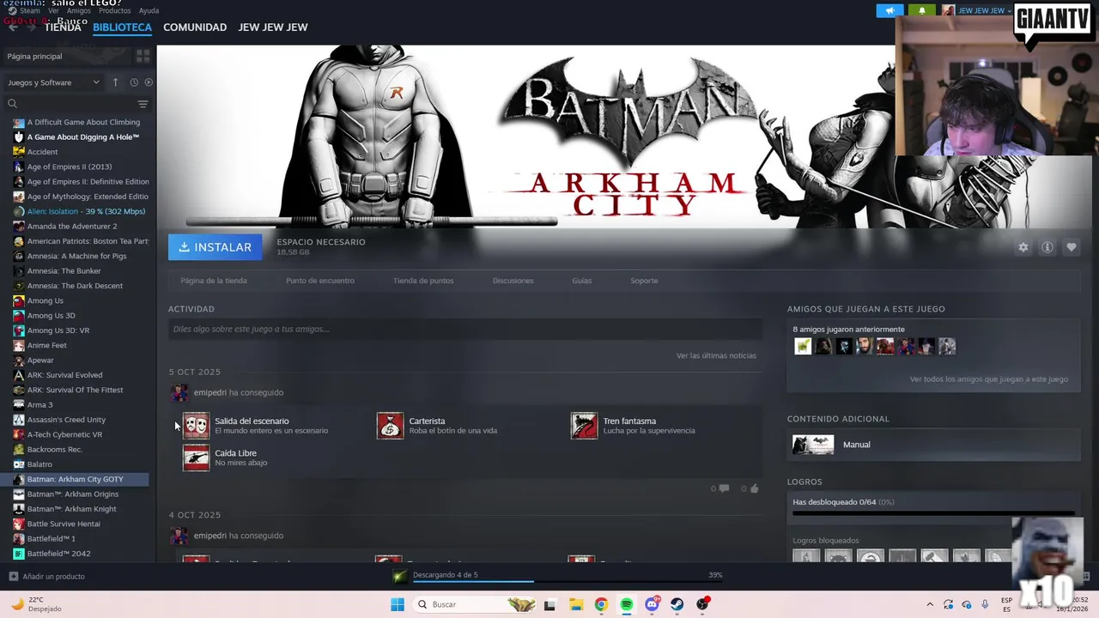Open Tren fantasma achievement icon
Screen dimensions: 1099x618
(x=584, y=426)
